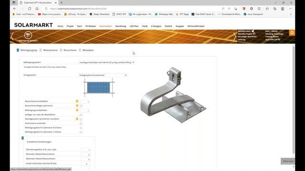Toggle Auflager nur unter der Modulfläche checkbox
305x171 pixels.
pos(81,115)
